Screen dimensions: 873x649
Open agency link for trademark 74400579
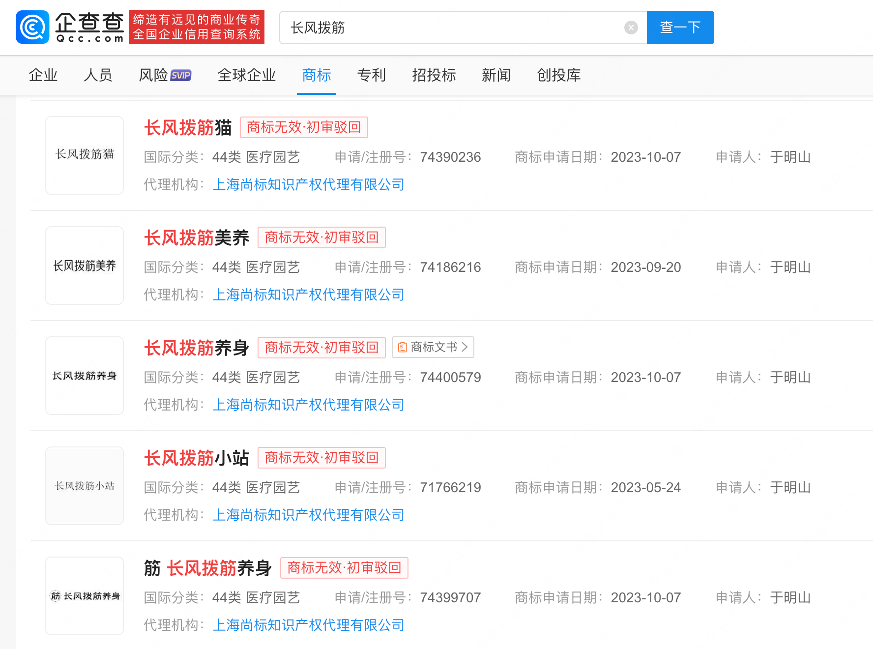(x=308, y=405)
